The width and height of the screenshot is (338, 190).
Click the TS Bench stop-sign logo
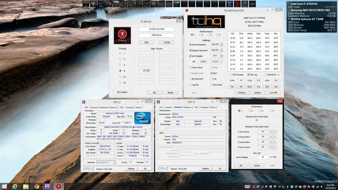tap(122, 35)
